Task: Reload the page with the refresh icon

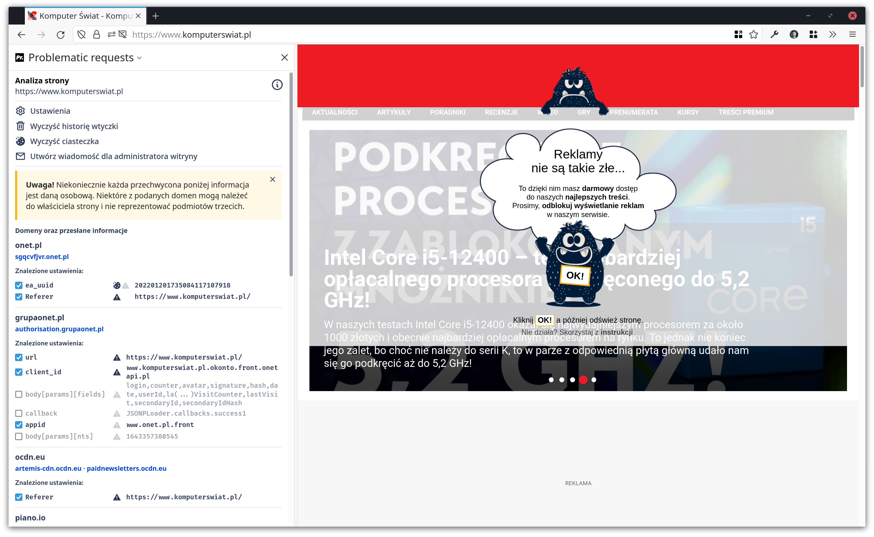Action: point(61,34)
